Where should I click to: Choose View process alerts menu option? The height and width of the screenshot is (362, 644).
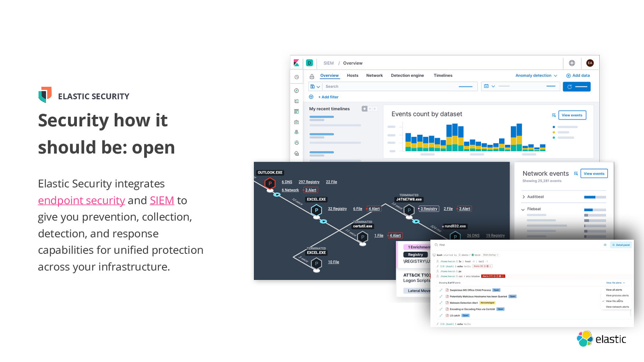pyautogui.click(x=617, y=295)
